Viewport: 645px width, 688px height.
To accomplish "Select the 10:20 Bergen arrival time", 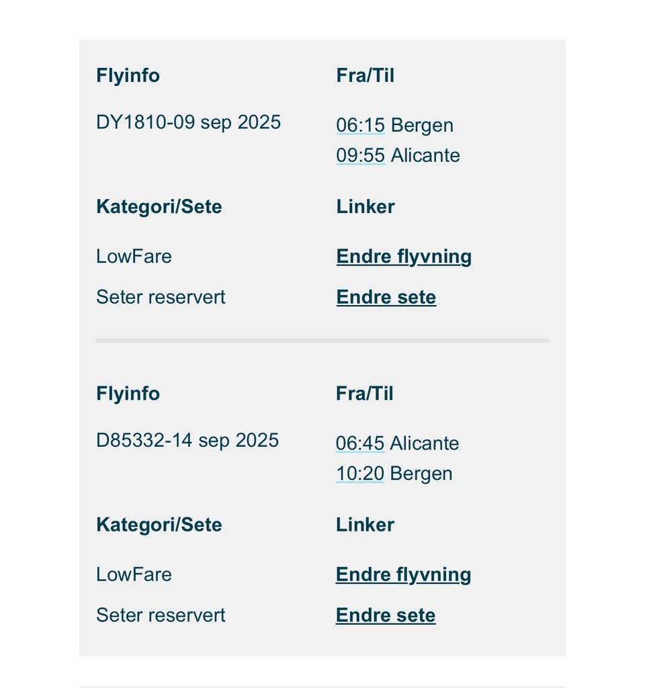I will 360,473.
